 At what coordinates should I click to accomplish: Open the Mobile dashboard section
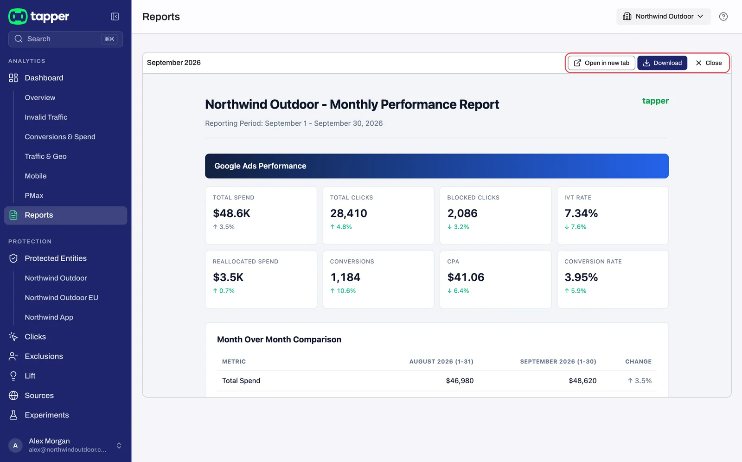point(36,176)
